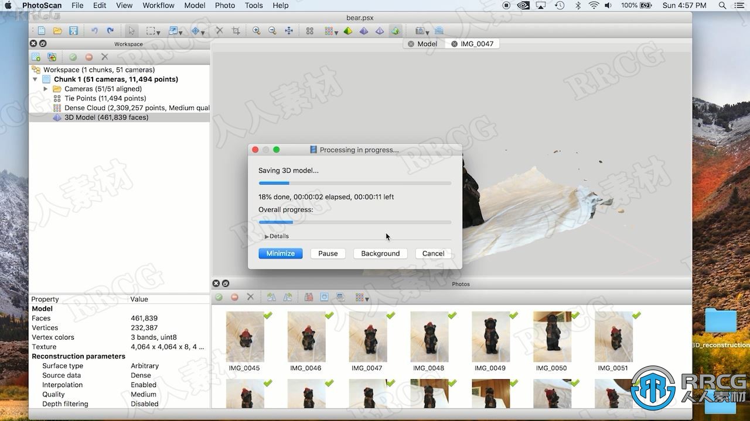Open the Photo menu
The image size is (750, 421).
[x=225, y=5]
